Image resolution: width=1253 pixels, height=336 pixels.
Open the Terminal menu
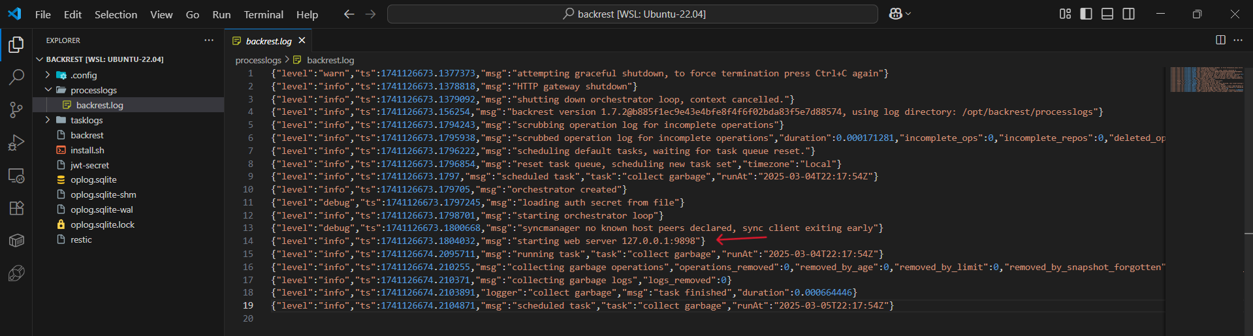(x=263, y=14)
